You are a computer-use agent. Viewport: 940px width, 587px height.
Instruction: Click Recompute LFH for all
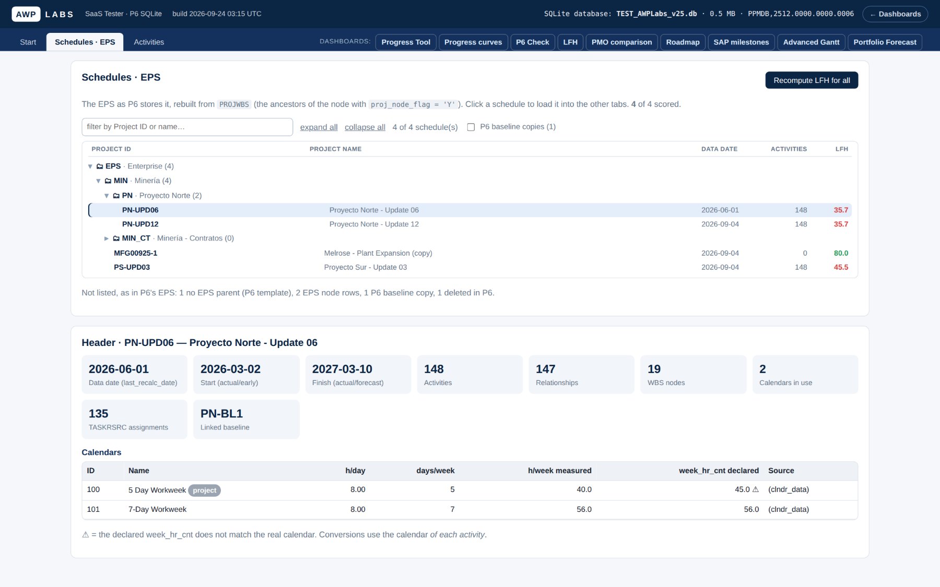point(812,80)
